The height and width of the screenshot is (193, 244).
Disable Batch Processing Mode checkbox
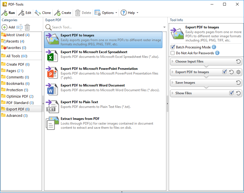(173, 47)
